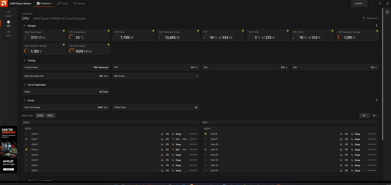Click the SOC Telemetry Power 13,695 W value
This screenshot has width=391, height=185.
point(172,38)
